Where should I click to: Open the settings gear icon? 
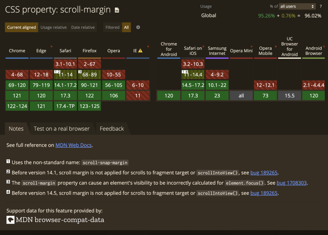tap(138, 27)
